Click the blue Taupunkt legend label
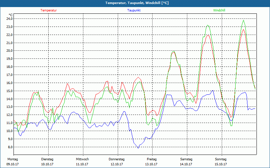The width and height of the screenshot is (270, 168). pyautogui.click(x=134, y=10)
